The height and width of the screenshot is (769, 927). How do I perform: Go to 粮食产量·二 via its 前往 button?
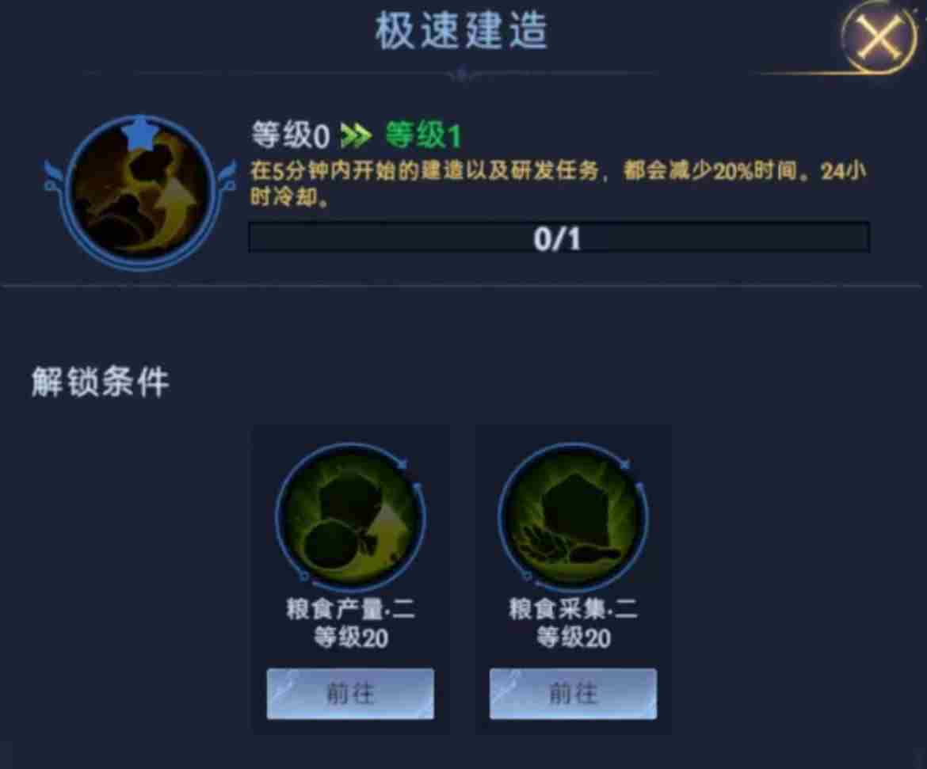[350, 693]
